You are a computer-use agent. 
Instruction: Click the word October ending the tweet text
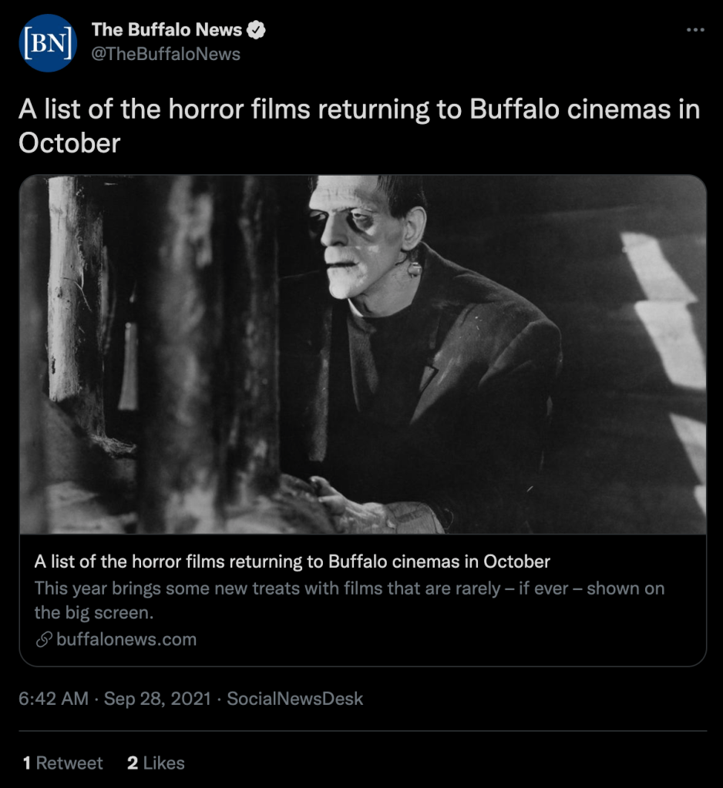[x=69, y=143]
